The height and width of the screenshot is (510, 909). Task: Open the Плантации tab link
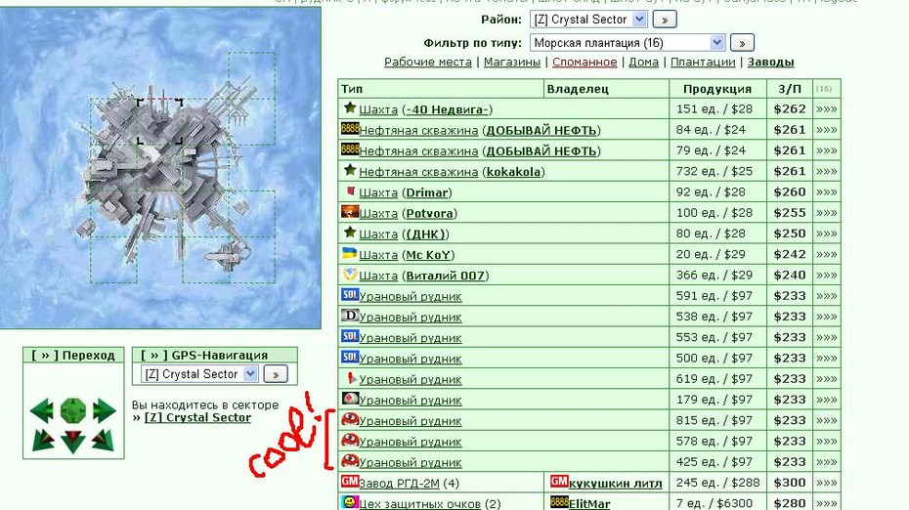703,62
